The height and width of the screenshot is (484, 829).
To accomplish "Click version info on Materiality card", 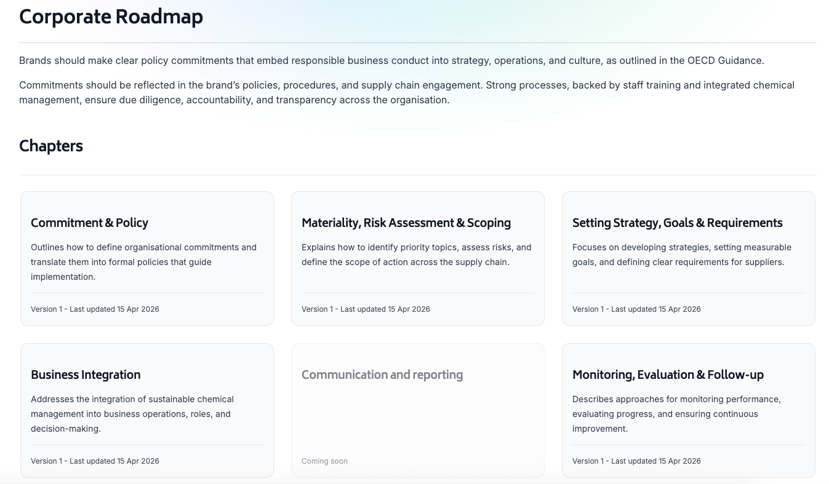I will (x=366, y=309).
